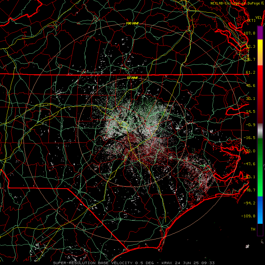The image size is (265, 265).
Task: Pick the gray near-zero segment of the color bar
Action: (260, 130)
